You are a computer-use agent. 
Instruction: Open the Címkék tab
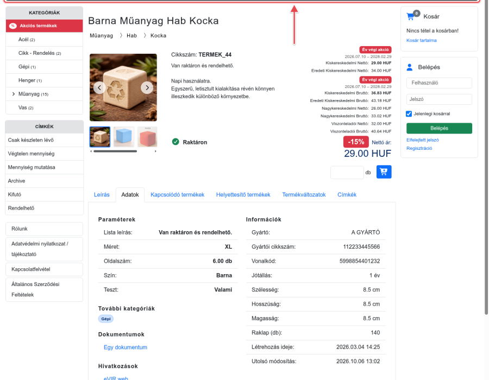[x=347, y=195]
